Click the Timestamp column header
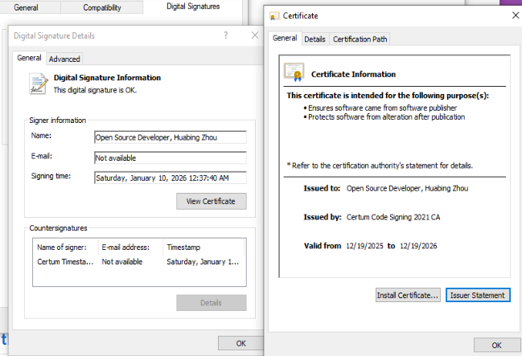The height and width of the screenshot is (356, 522). (203, 248)
